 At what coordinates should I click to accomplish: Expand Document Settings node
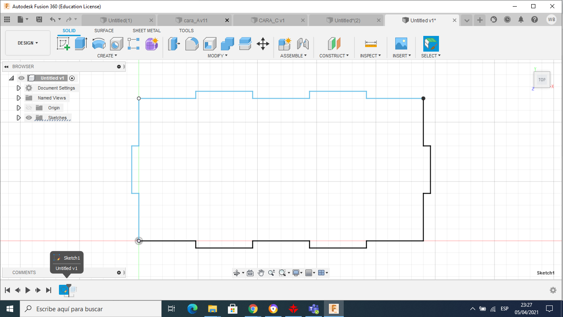pos(19,88)
